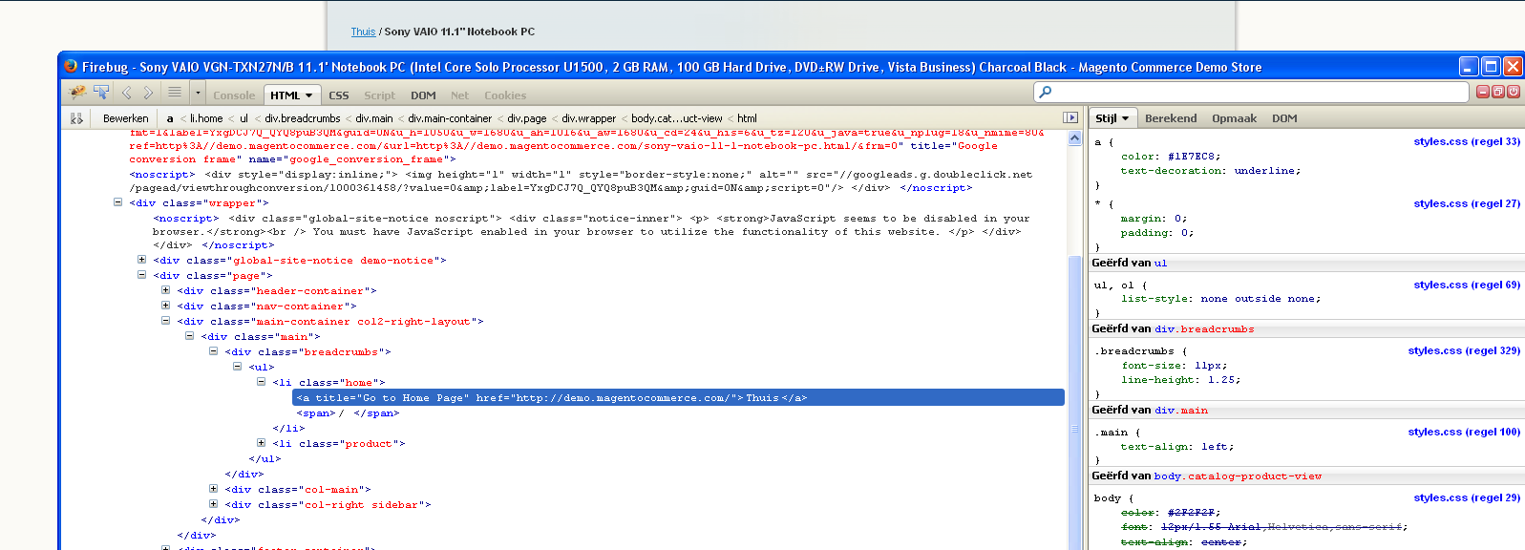The height and width of the screenshot is (550, 1525).
Task: Select div.main-container in the breadcrumb path
Action: pos(450,118)
